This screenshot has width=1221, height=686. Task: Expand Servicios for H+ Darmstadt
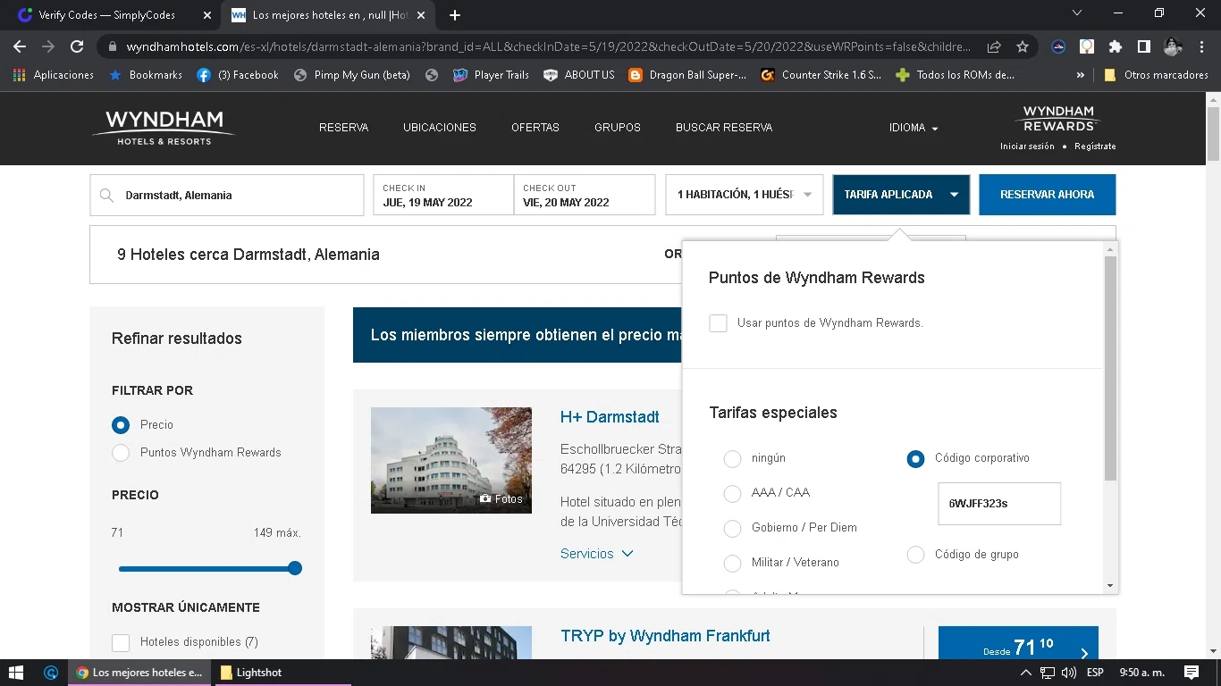tap(597, 554)
